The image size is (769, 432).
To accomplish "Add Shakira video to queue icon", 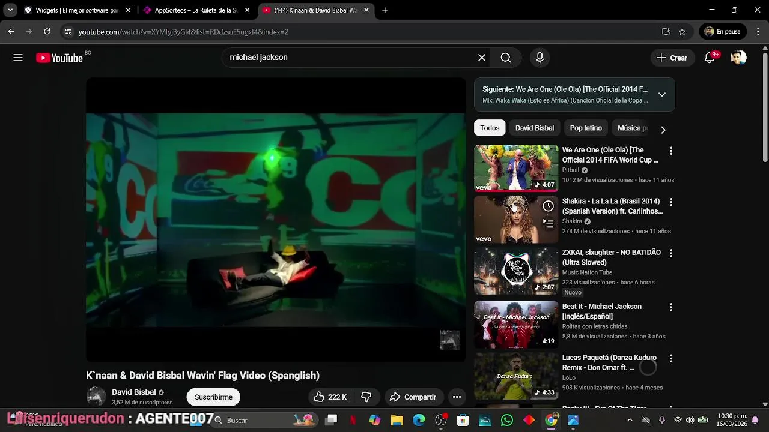I will (548, 223).
